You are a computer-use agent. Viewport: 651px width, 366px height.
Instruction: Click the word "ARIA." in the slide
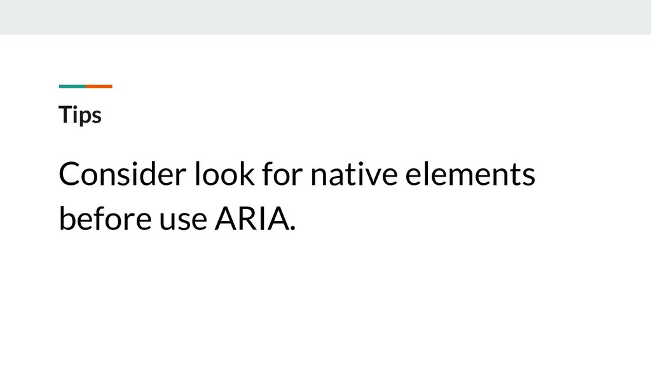tap(255, 219)
